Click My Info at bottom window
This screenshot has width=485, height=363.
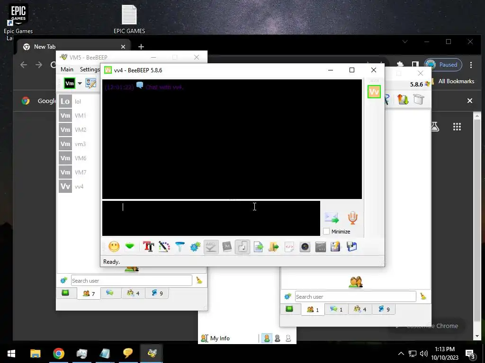tap(220, 338)
